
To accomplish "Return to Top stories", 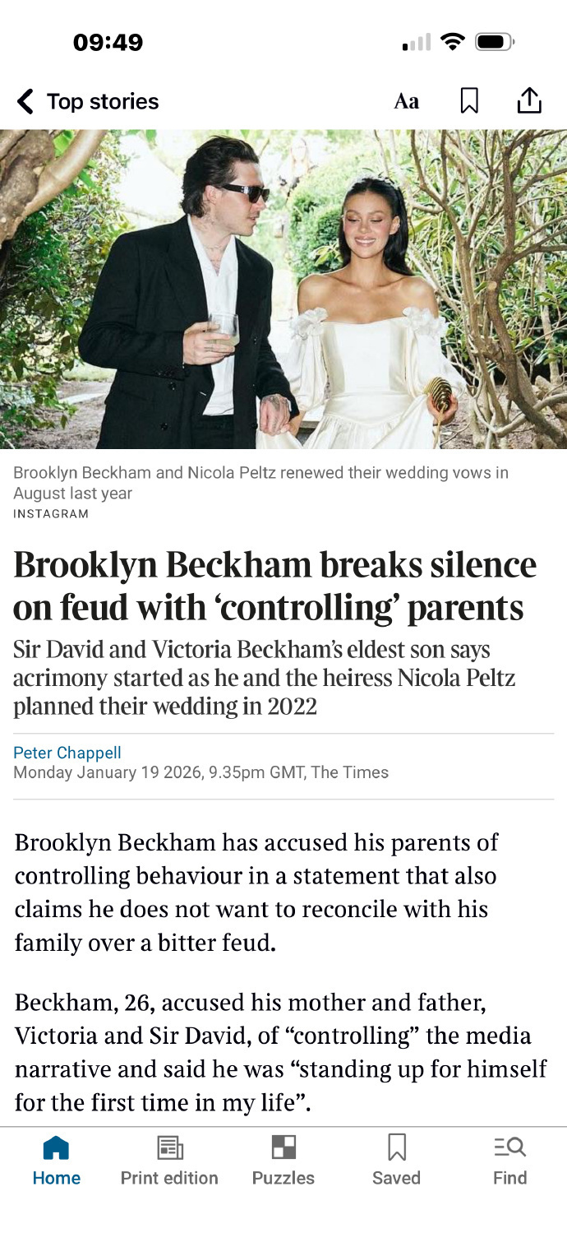I will click(x=102, y=102).
